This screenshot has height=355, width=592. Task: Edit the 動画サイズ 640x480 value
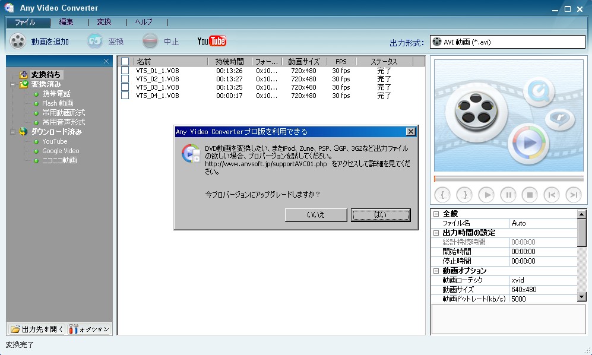pos(543,290)
